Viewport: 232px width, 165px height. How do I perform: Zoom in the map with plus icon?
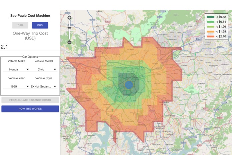click(x=69, y=18)
